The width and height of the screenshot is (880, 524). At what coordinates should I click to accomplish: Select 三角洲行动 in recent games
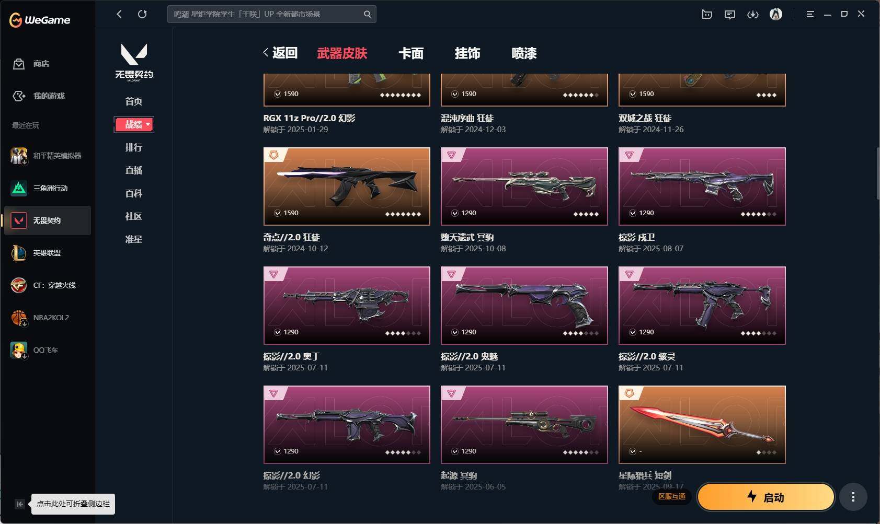click(x=48, y=188)
